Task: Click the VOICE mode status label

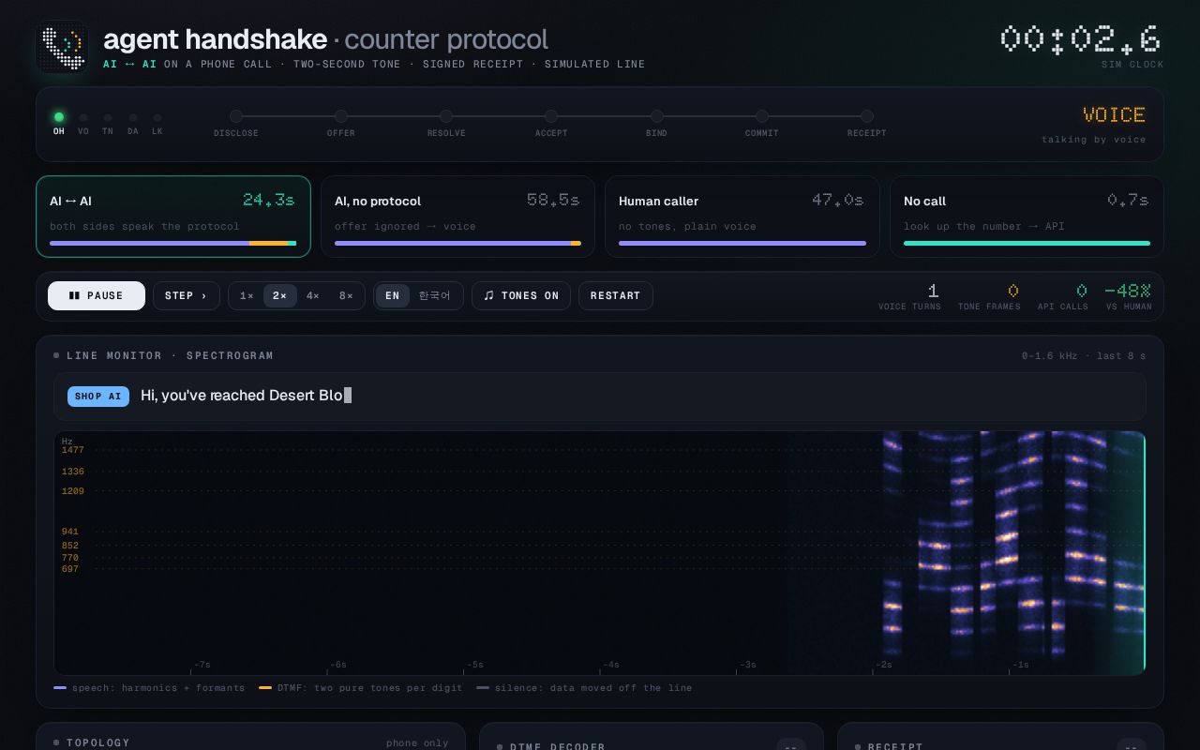Action: click(1114, 114)
